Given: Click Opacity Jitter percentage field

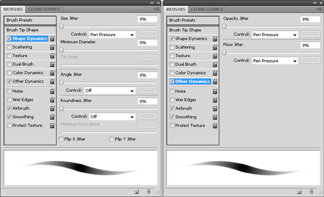Looking at the screenshot, I should [310, 19].
